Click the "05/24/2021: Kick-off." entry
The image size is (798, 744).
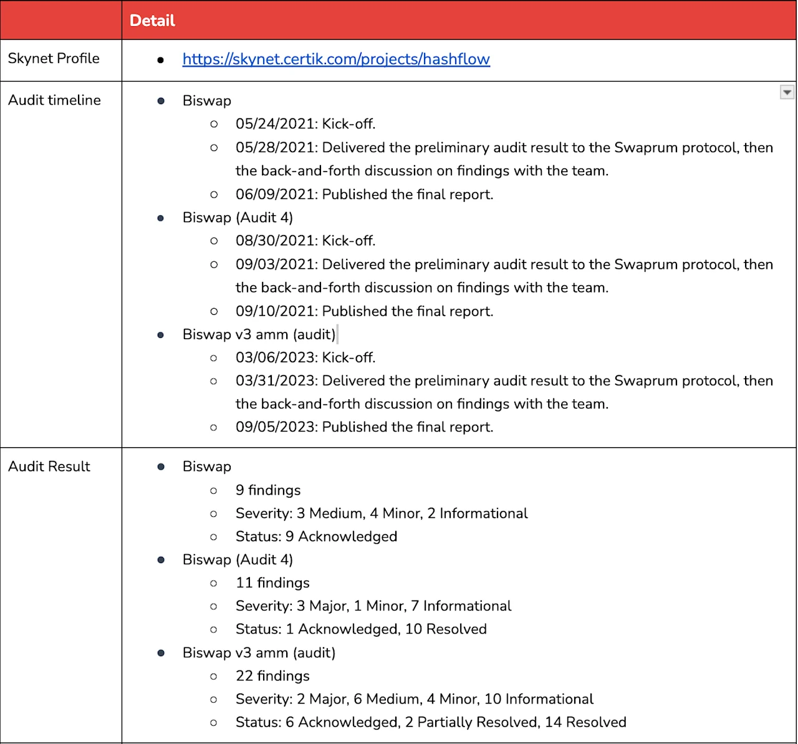click(x=305, y=124)
